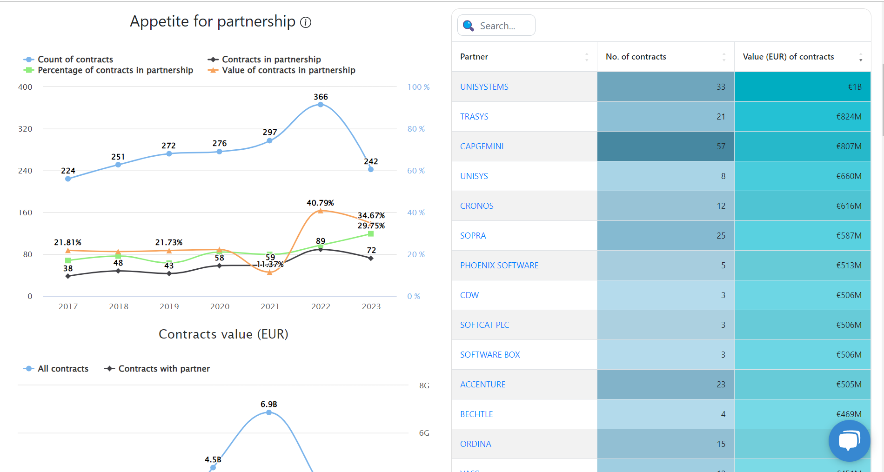Open the CAPGEMINI partner link

tap(482, 146)
